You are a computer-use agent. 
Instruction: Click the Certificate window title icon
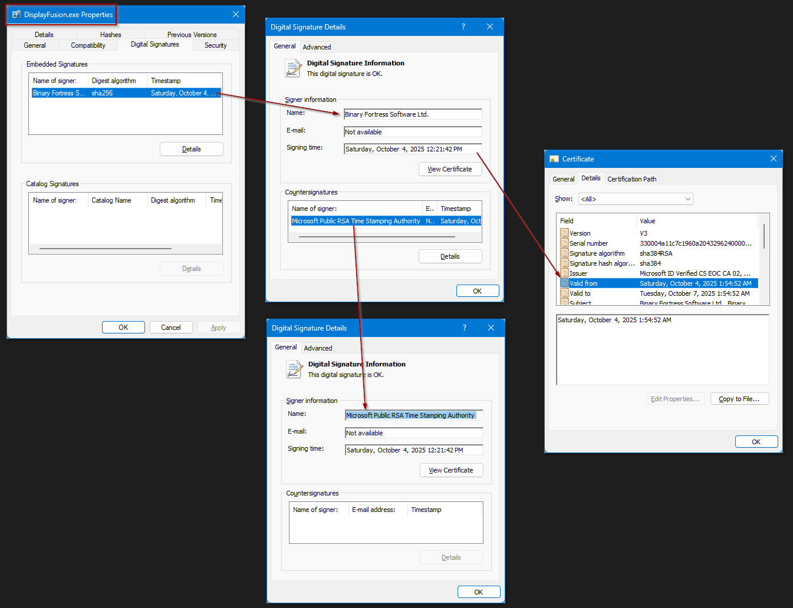(x=554, y=159)
